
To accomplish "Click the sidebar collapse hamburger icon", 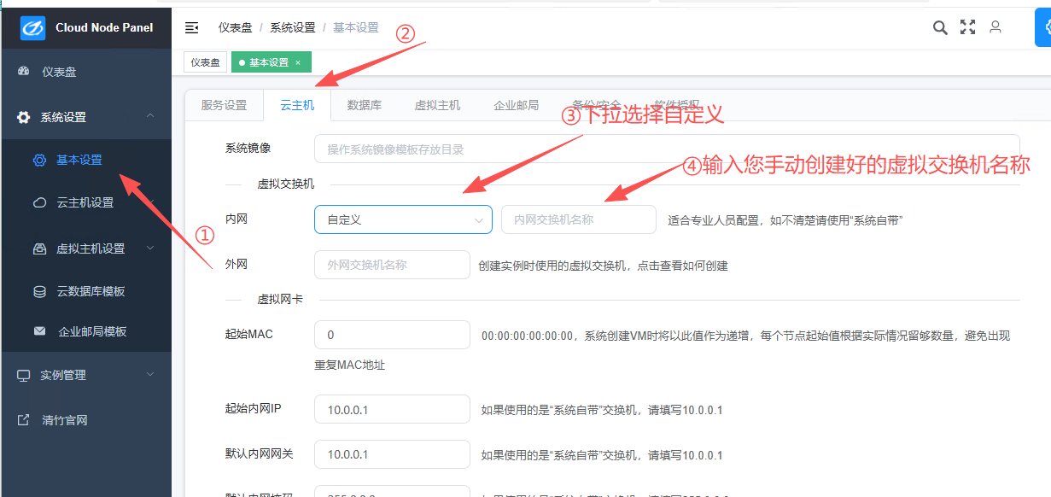I will tap(192, 27).
